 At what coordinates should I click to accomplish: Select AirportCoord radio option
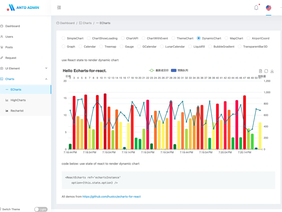pos(248,38)
